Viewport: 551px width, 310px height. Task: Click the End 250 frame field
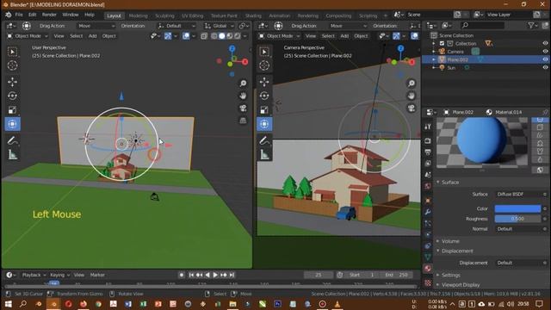[397, 275]
